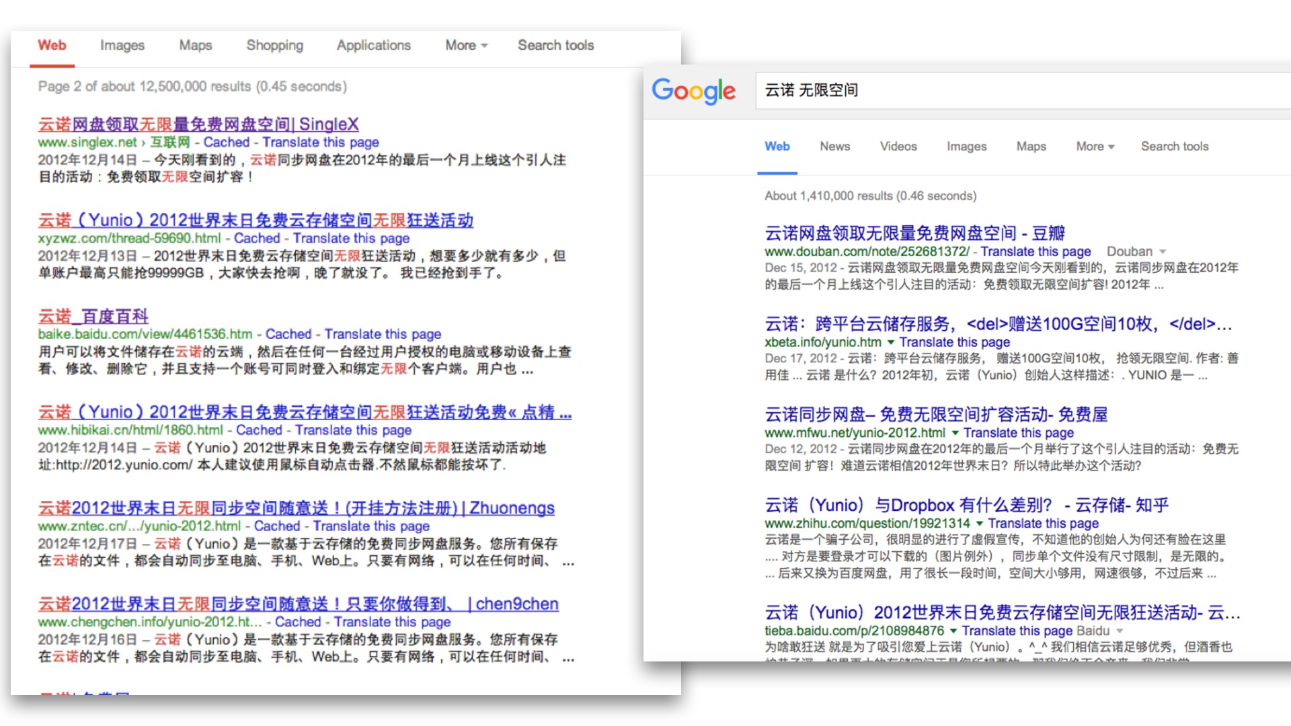Click URL text www.zhihu.com/question/19921314
This screenshot has width=1291, height=726.
coord(867,523)
